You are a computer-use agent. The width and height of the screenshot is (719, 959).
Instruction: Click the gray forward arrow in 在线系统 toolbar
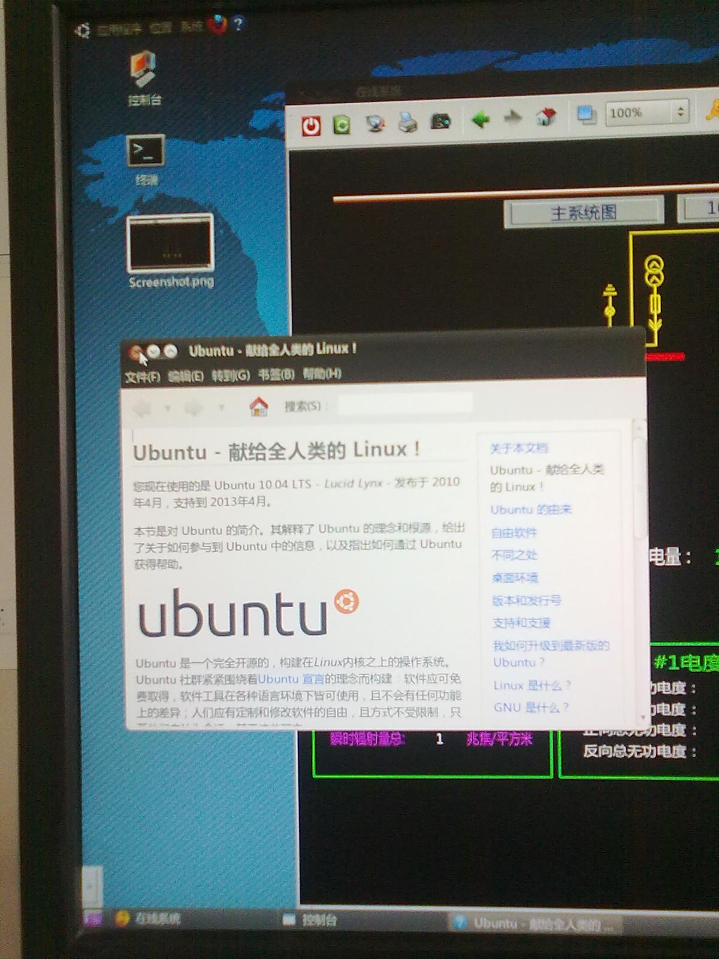click(513, 117)
